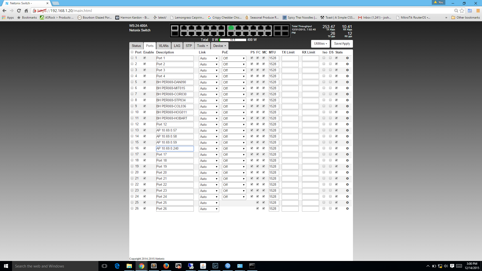482x271 pixels.
Task: Expand the Tools dropdown menu
Action: (202, 46)
